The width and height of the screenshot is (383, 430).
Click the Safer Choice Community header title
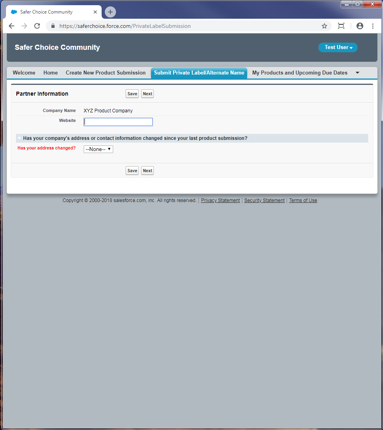point(57,47)
